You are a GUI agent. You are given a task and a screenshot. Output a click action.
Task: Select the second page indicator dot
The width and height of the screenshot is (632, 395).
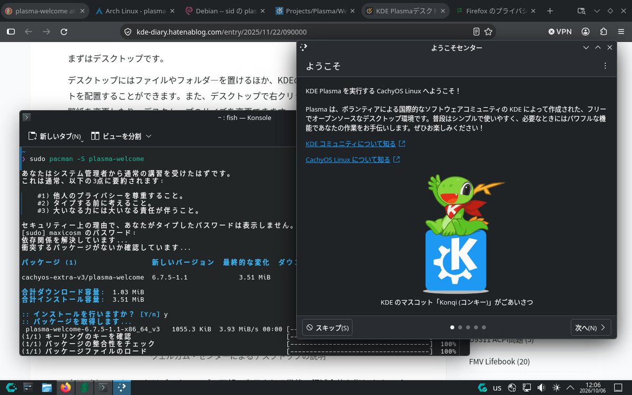click(x=460, y=328)
